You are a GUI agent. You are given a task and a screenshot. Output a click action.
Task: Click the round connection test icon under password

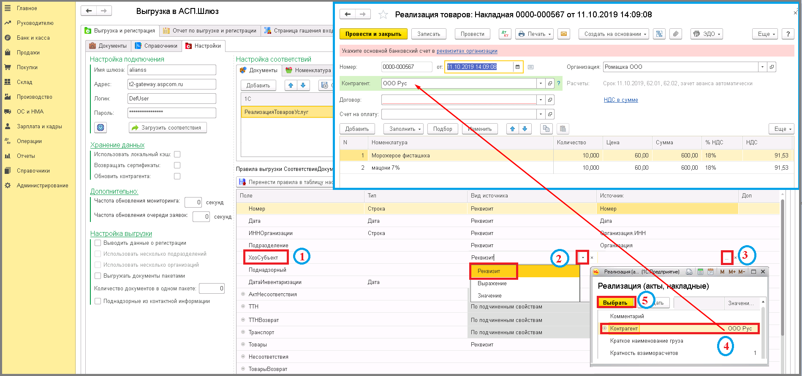(x=100, y=127)
